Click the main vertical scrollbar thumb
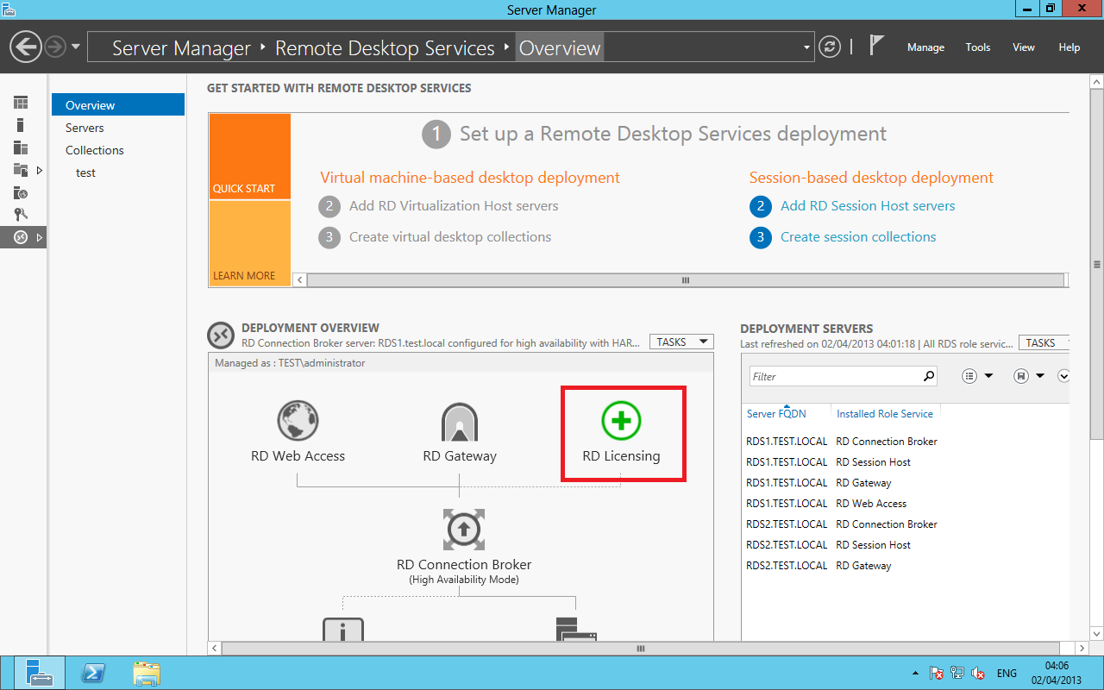The height and width of the screenshot is (690, 1104). coord(1096,265)
